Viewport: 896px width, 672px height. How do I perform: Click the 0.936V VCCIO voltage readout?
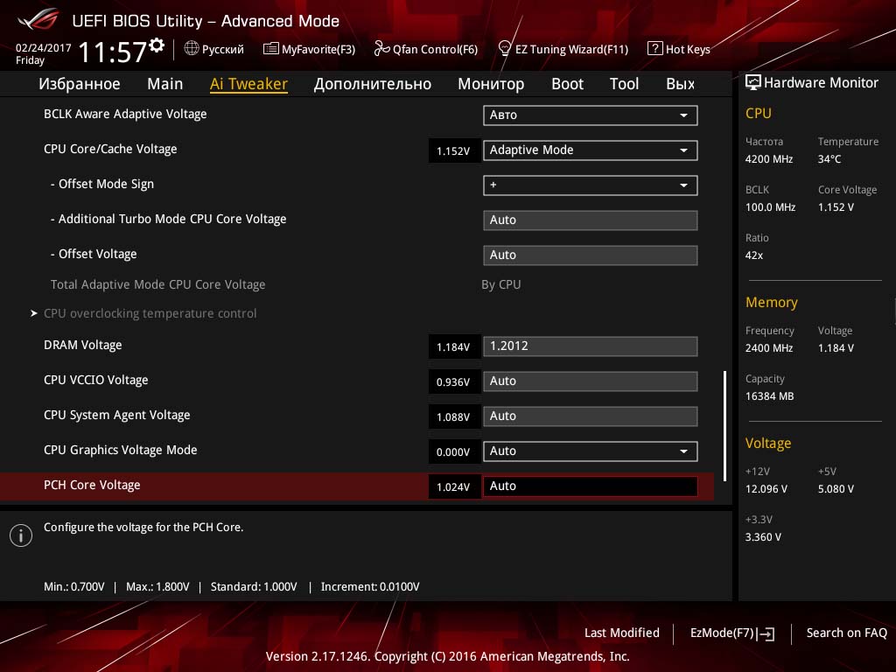454,381
